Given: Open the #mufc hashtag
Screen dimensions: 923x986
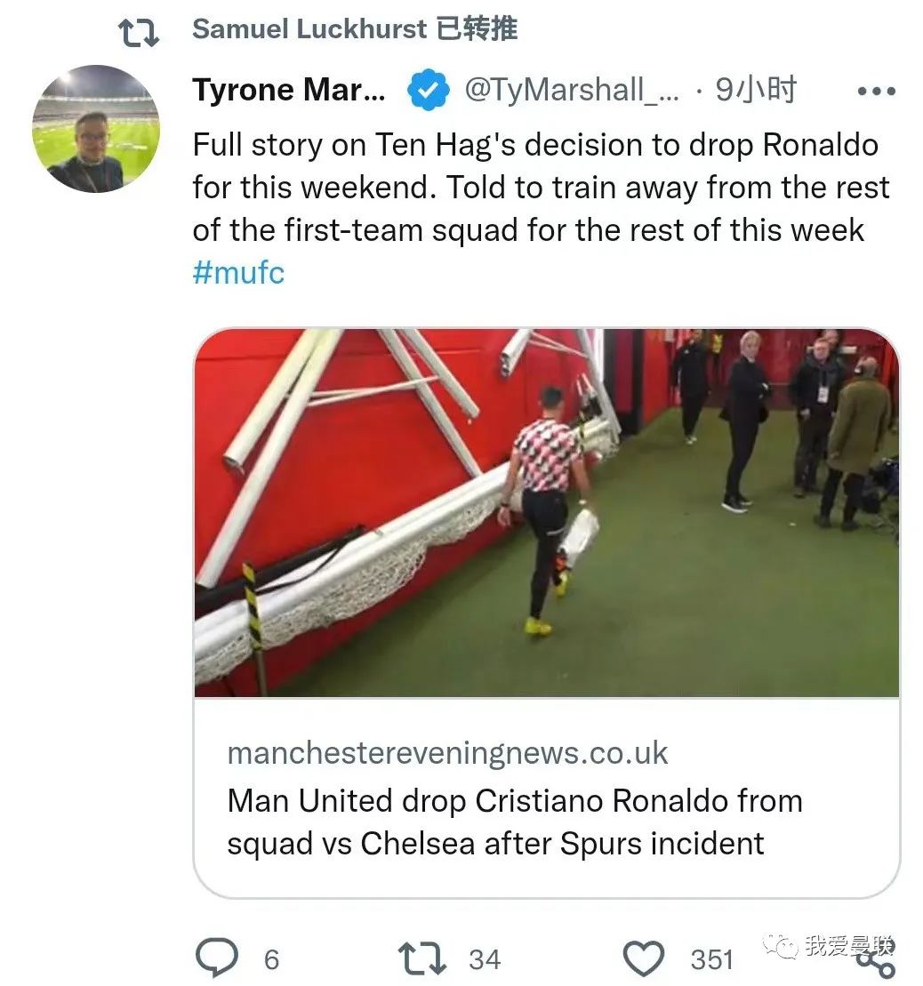Looking at the screenshot, I should 238,272.
